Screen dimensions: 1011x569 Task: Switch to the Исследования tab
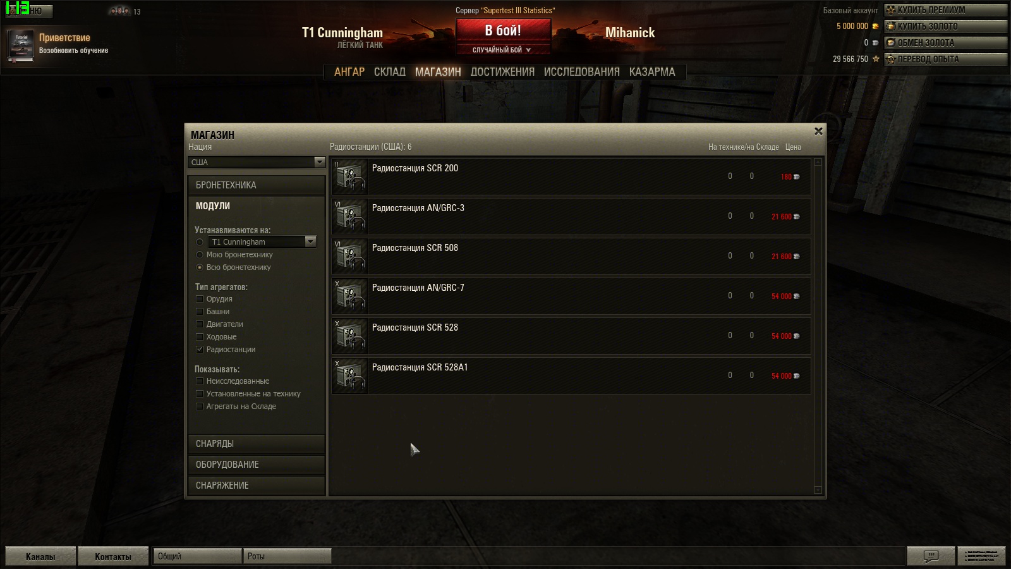pyautogui.click(x=582, y=72)
